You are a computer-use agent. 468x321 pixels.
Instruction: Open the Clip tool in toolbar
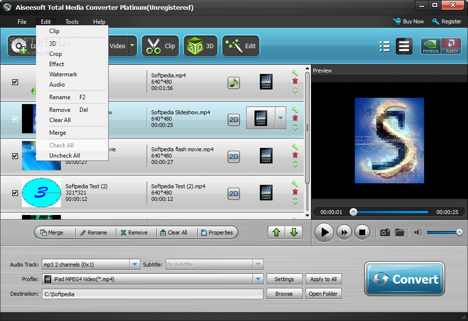point(160,46)
